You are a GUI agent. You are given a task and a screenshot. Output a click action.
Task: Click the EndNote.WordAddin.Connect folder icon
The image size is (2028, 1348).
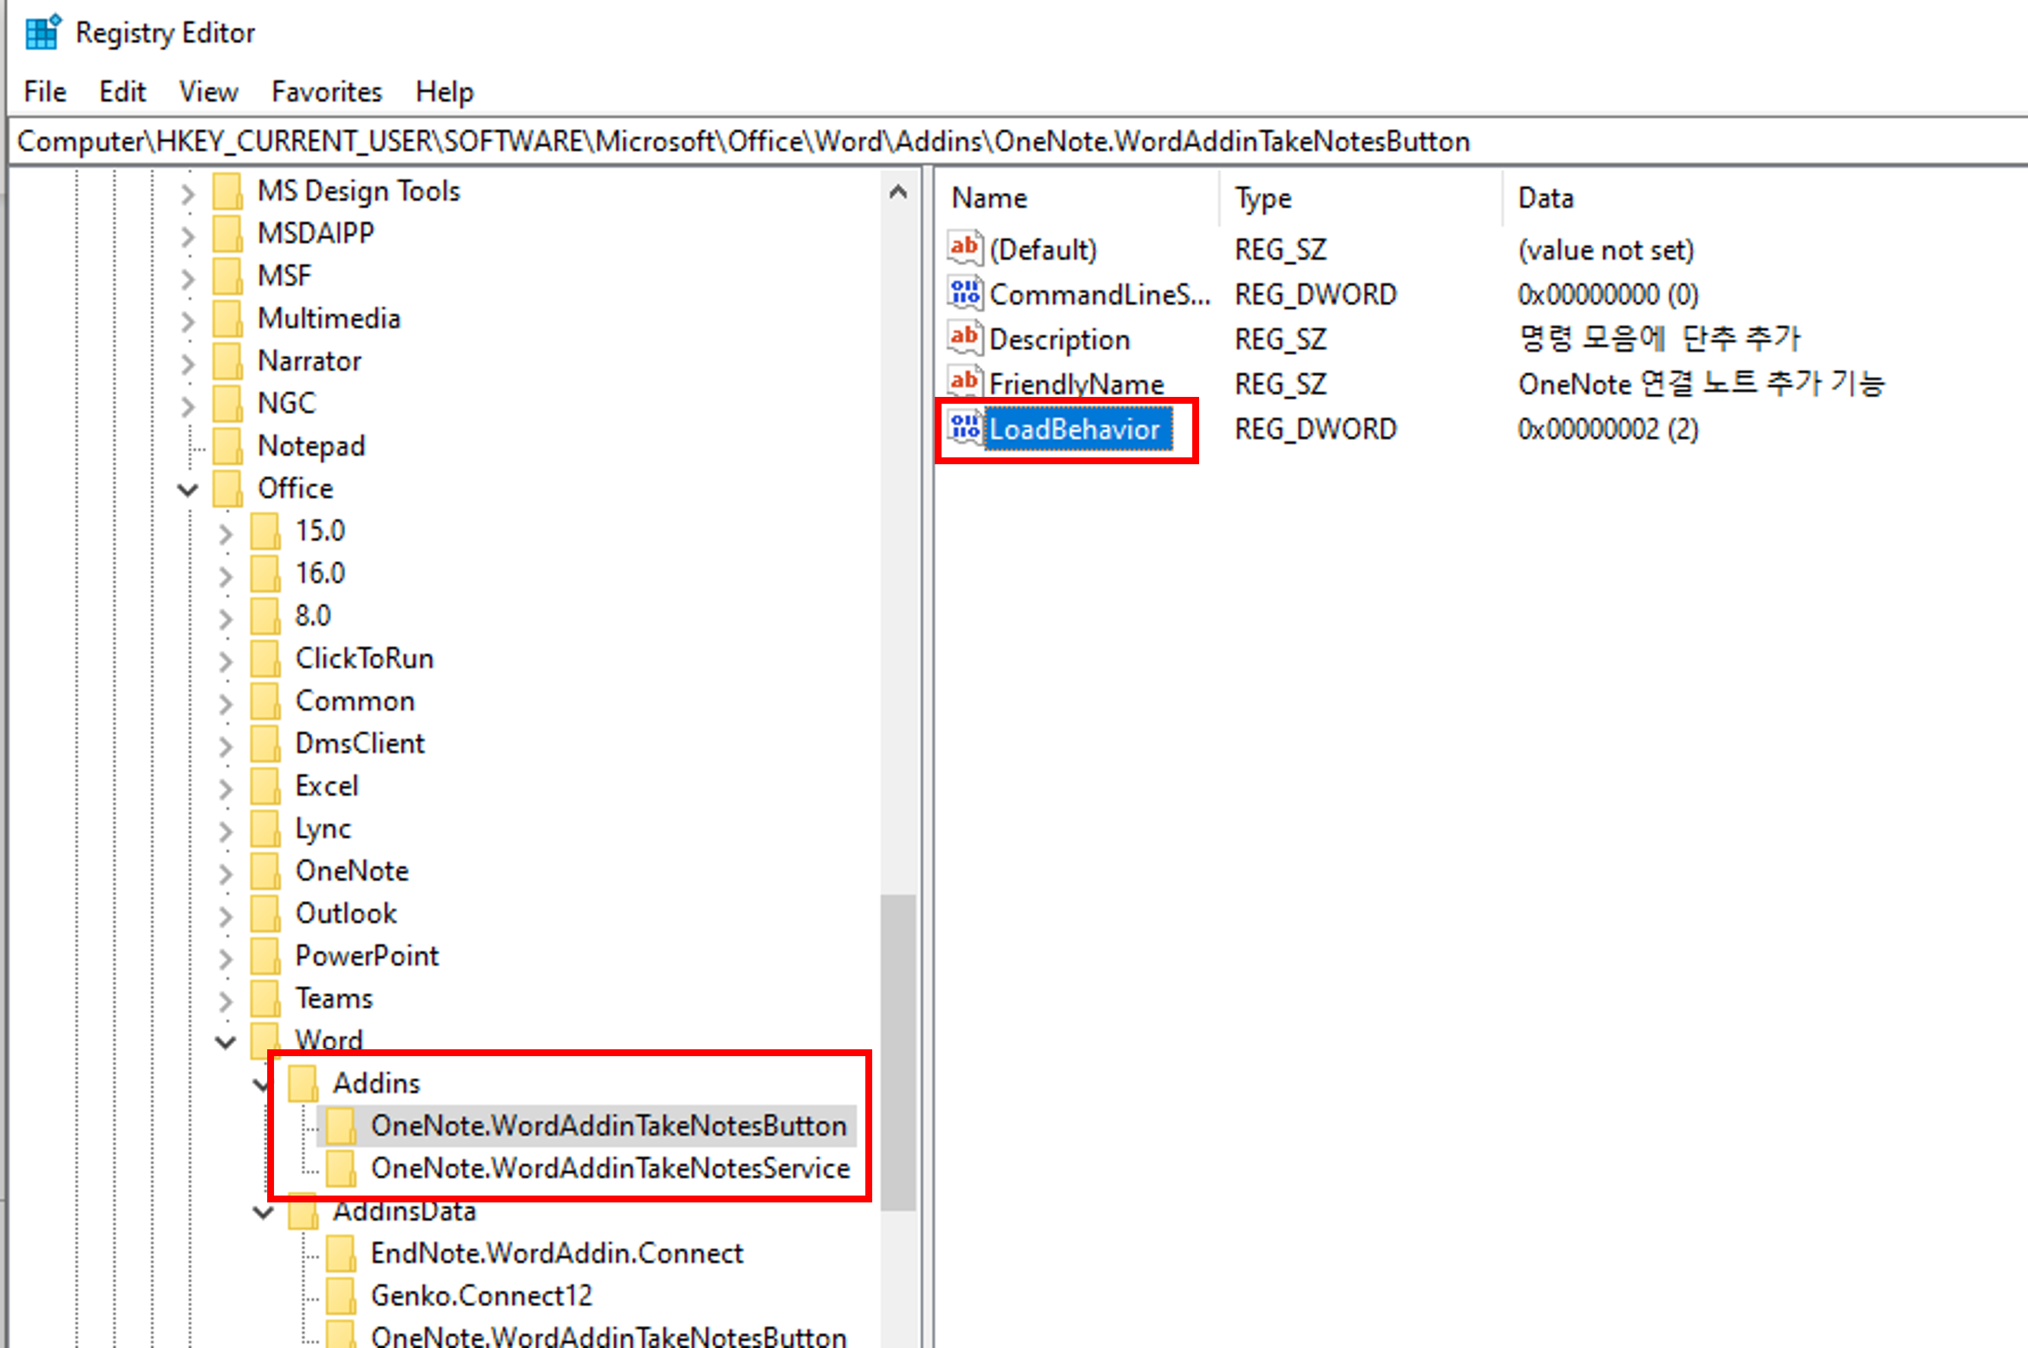click(x=341, y=1253)
